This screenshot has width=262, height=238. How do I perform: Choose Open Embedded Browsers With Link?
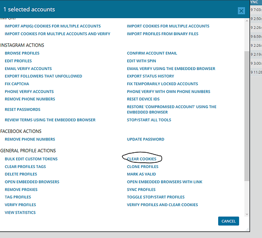click(165, 182)
